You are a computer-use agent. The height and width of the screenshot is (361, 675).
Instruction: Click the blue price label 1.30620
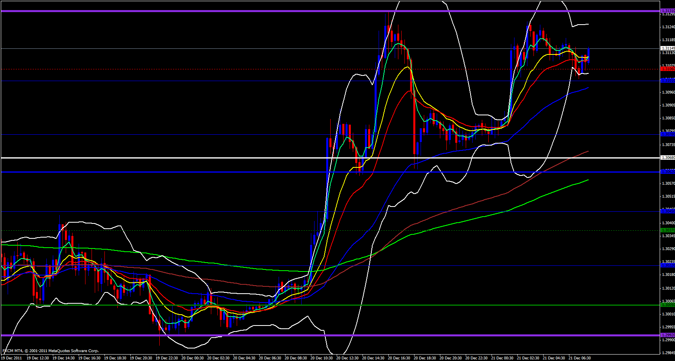(668, 172)
